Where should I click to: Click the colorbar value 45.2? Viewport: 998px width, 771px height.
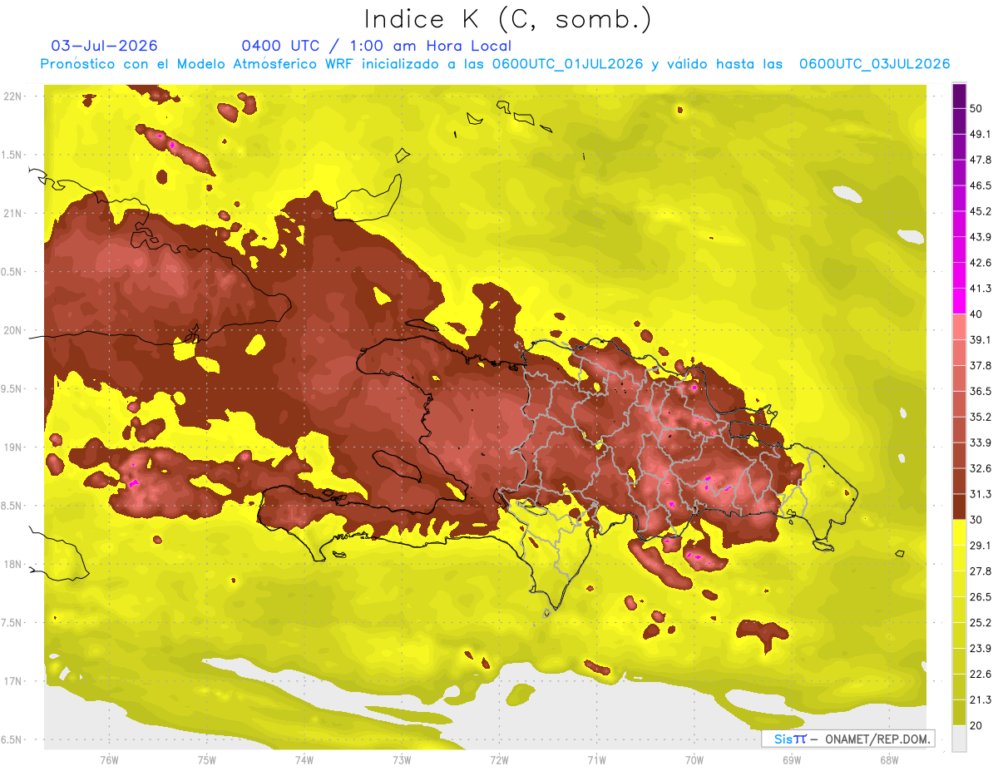[981, 211]
